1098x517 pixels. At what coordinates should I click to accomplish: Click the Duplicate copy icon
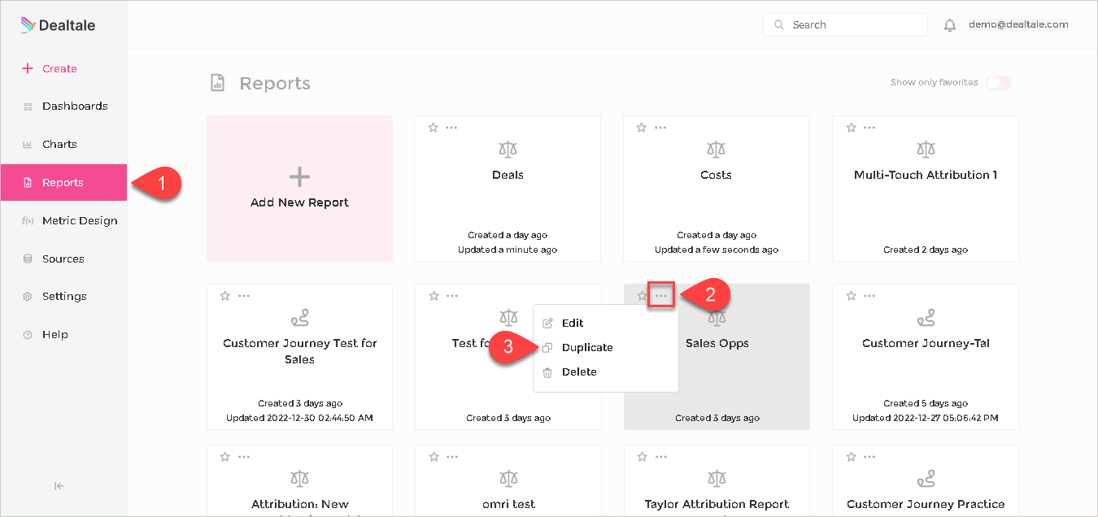click(547, 348)
